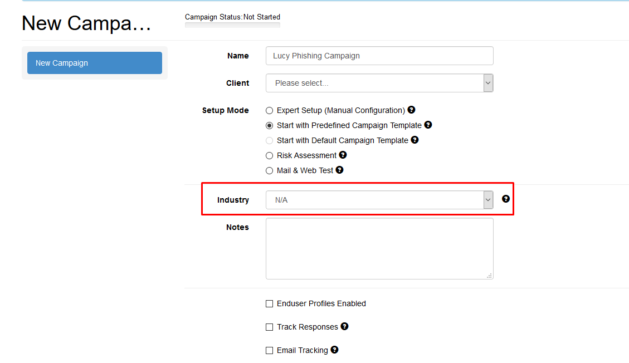Open help icon next to Risk Assessment

coord(343,155)
